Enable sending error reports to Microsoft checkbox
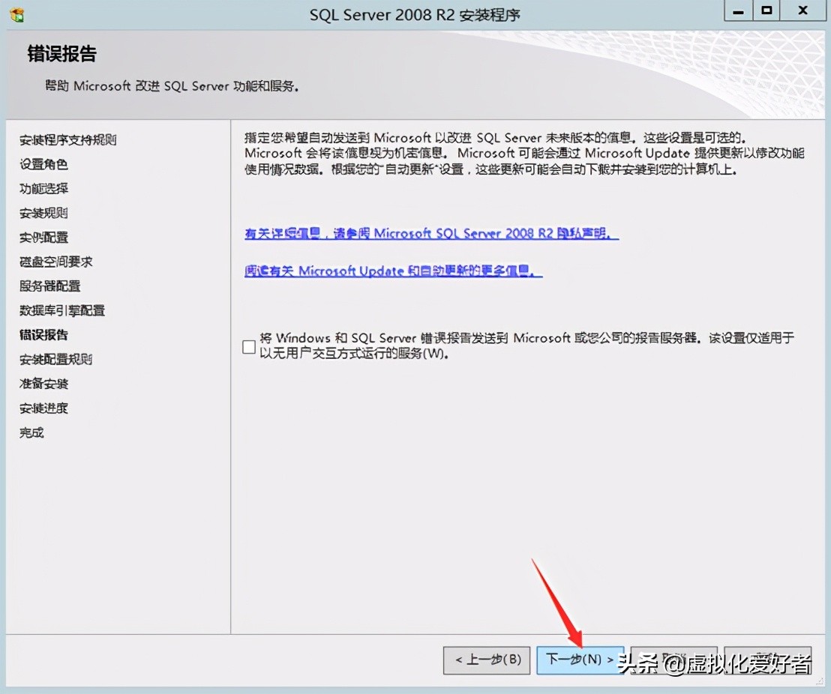Viewport: 831px width, 694px height. tap(248, 346)
